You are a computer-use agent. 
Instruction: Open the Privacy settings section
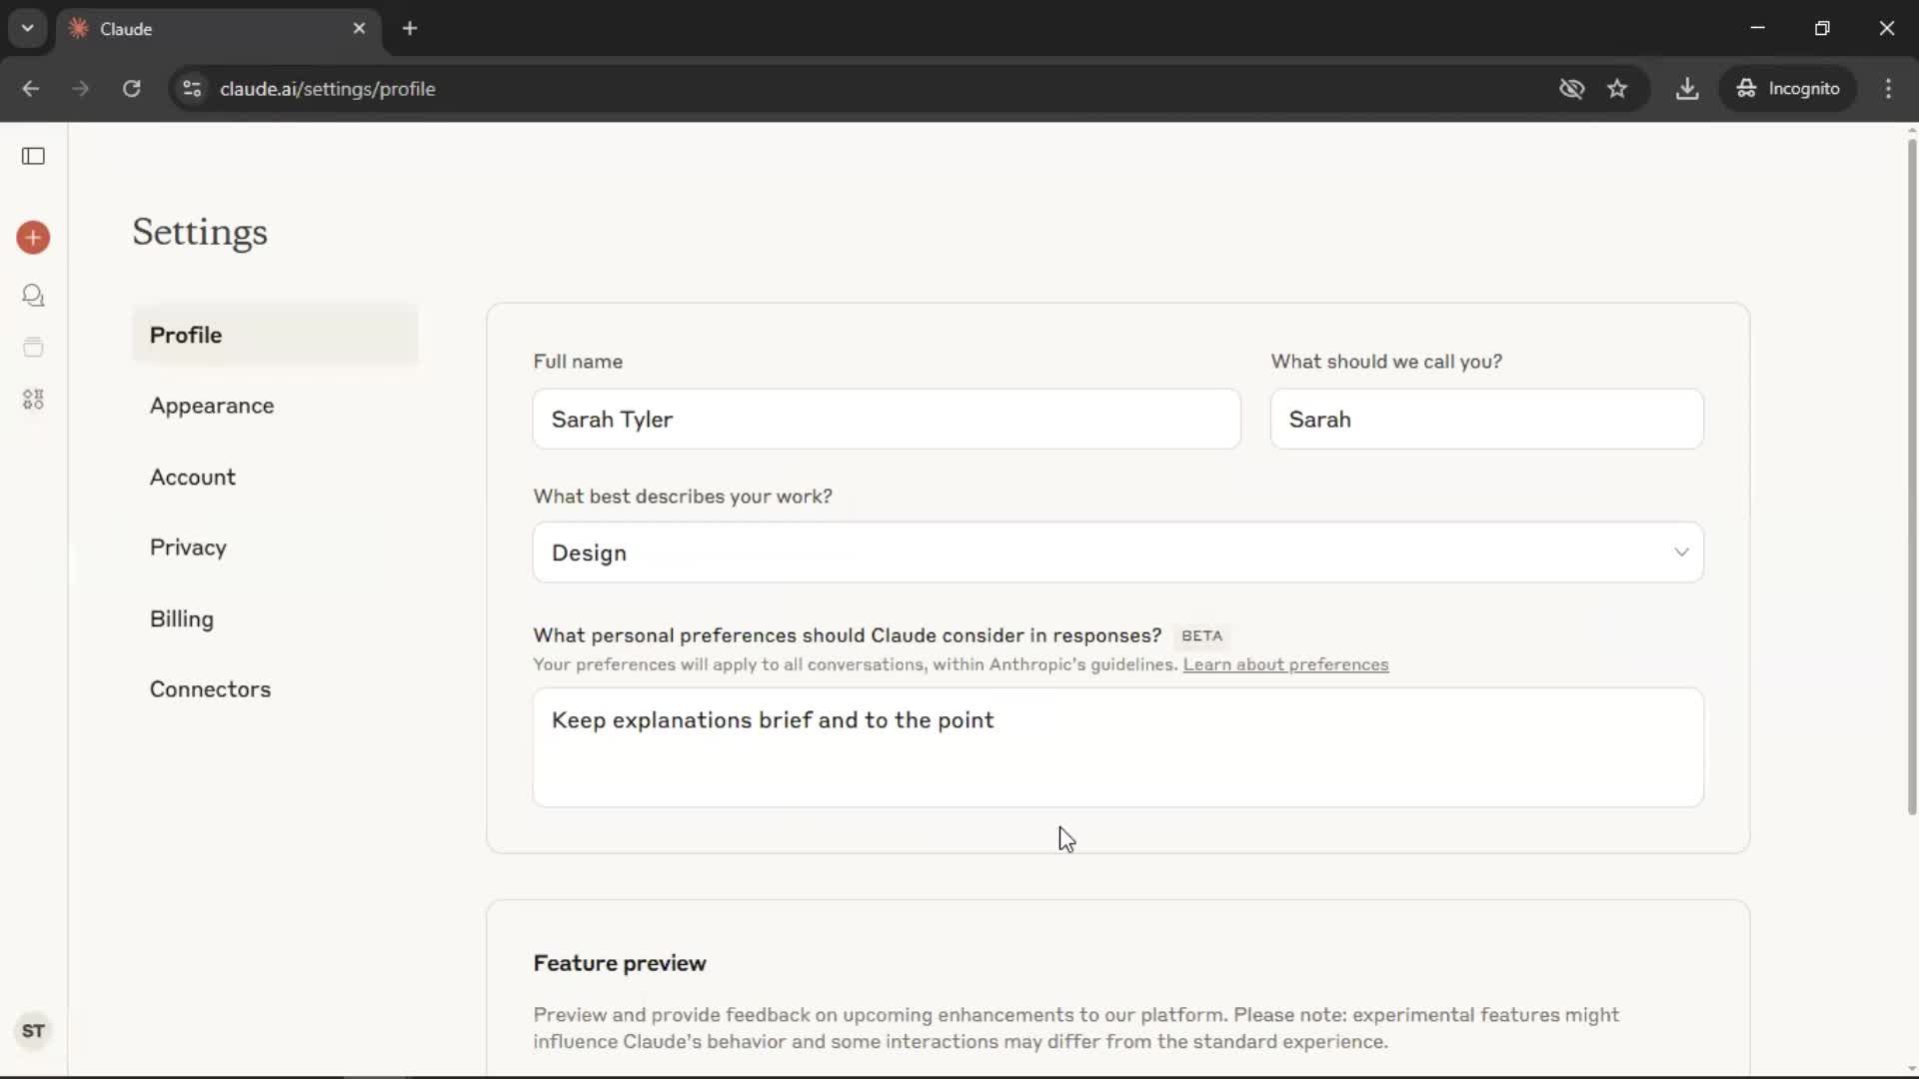pos(275,547)
